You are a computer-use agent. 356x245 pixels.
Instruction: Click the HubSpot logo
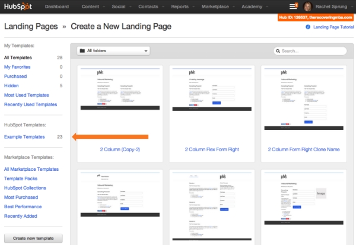pos(19,7)
